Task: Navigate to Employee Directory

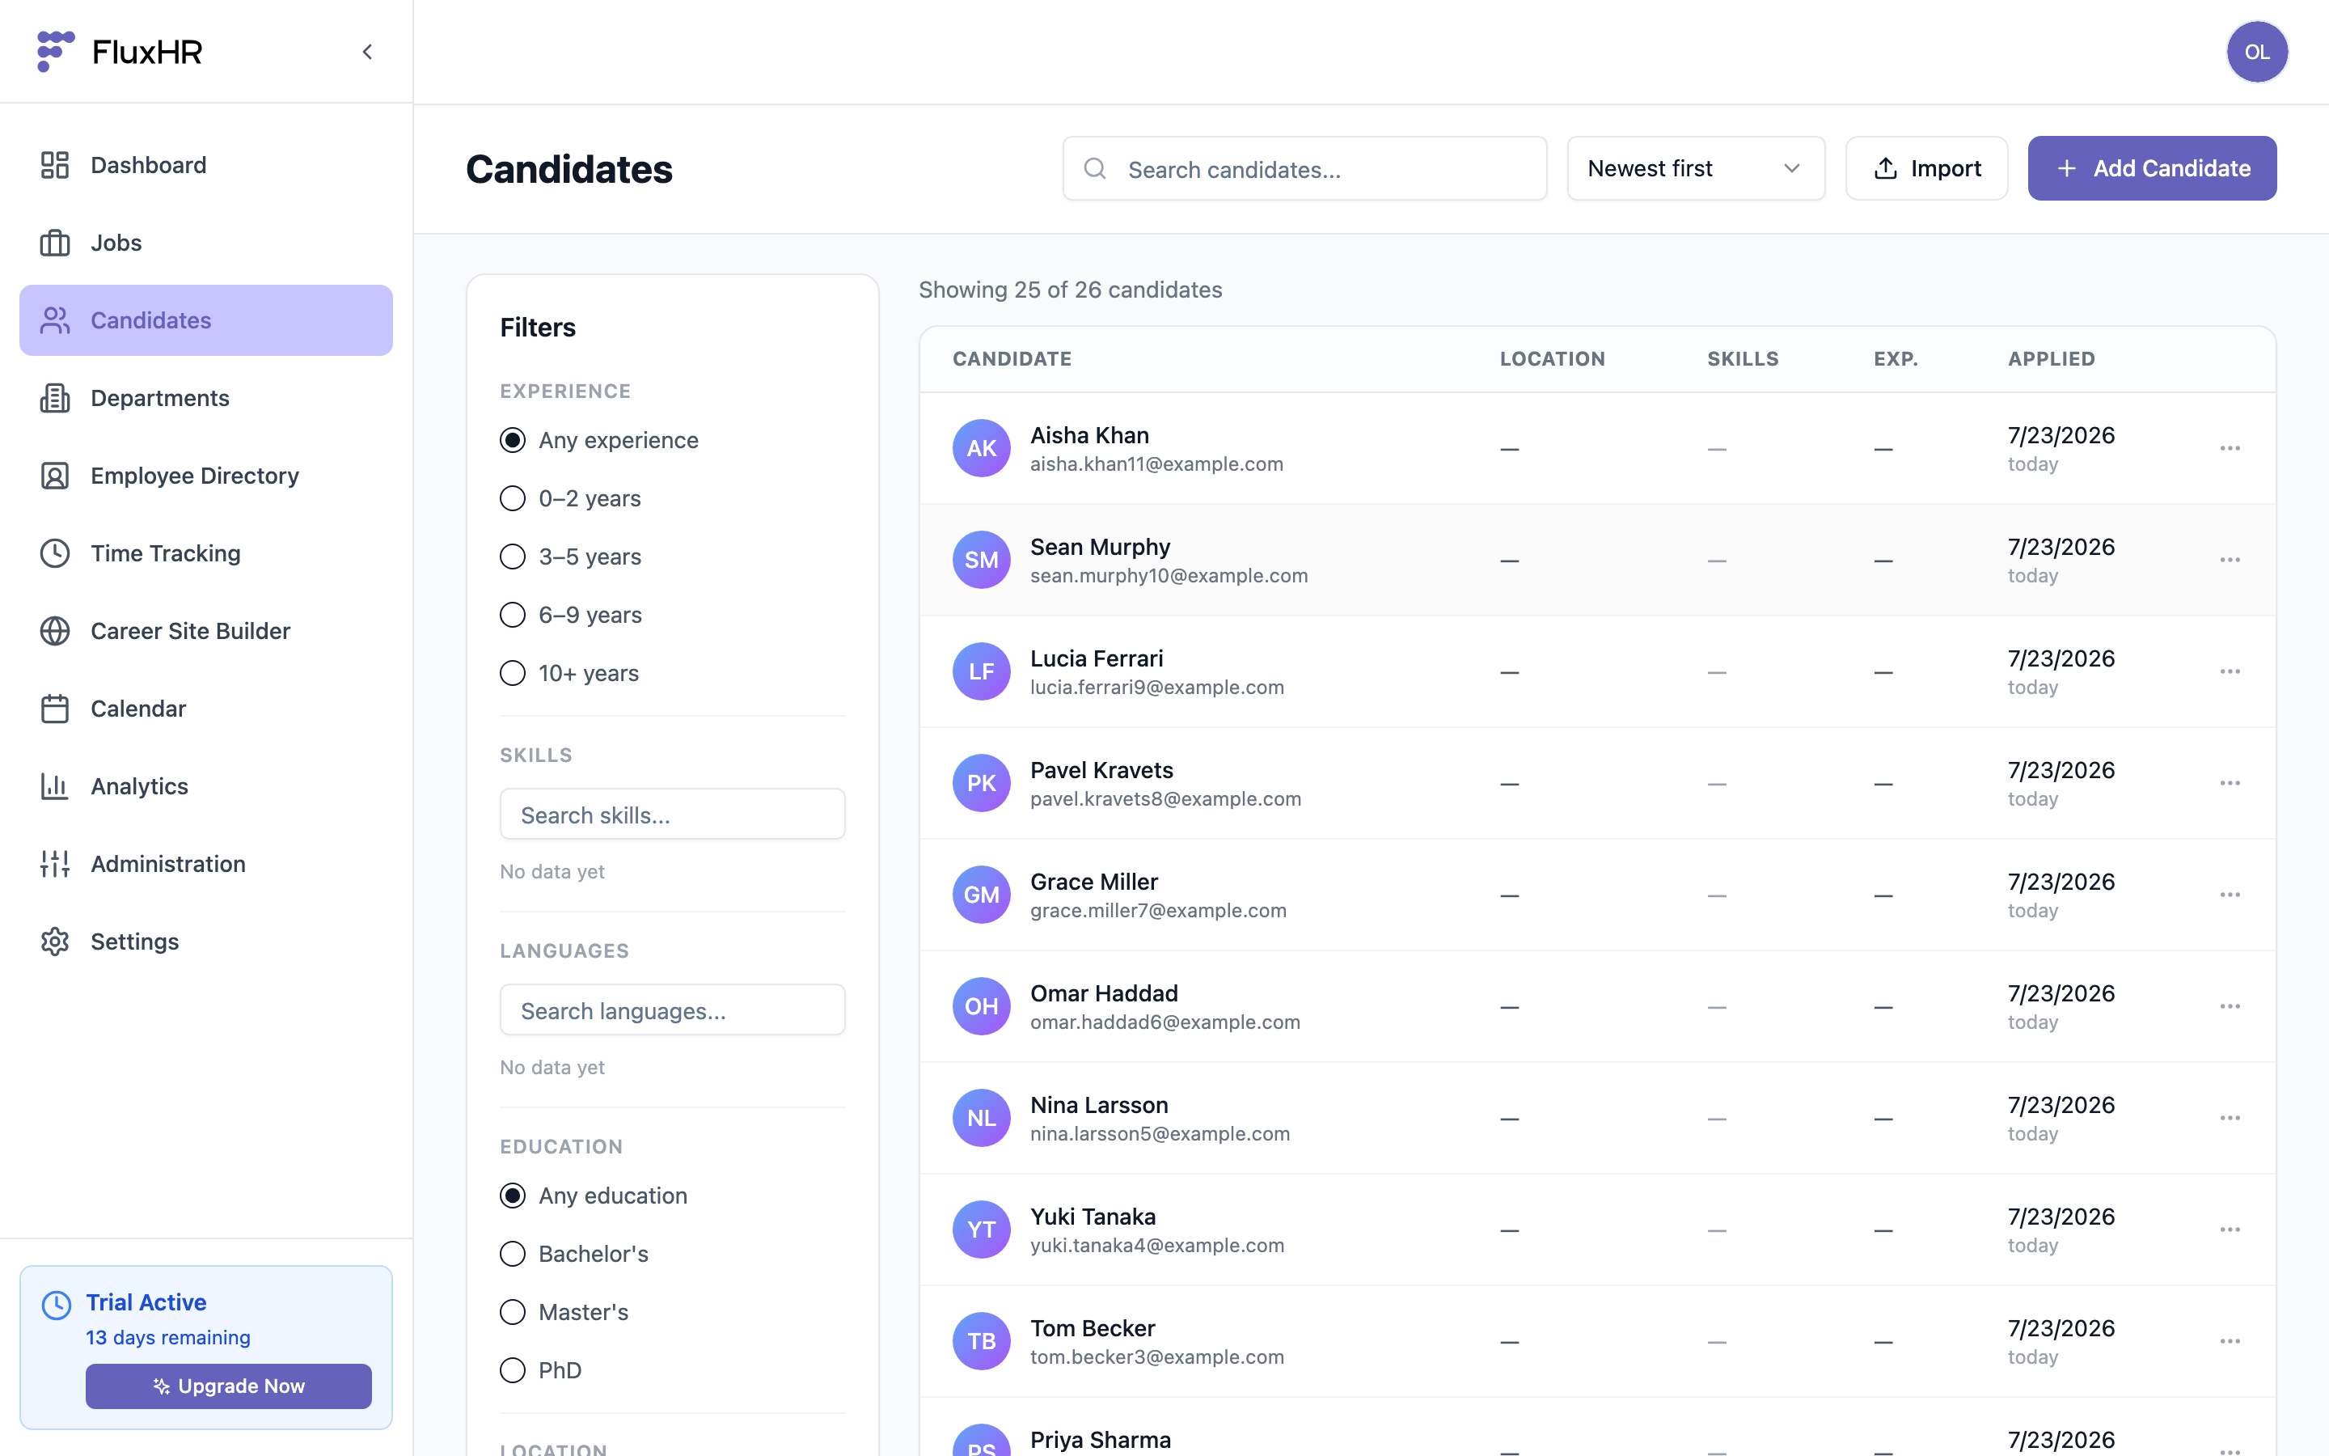Action: click(x=206, y=476)
